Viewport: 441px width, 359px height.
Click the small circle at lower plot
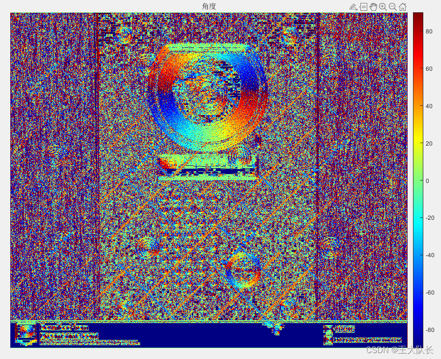click(x=244, y=269)
